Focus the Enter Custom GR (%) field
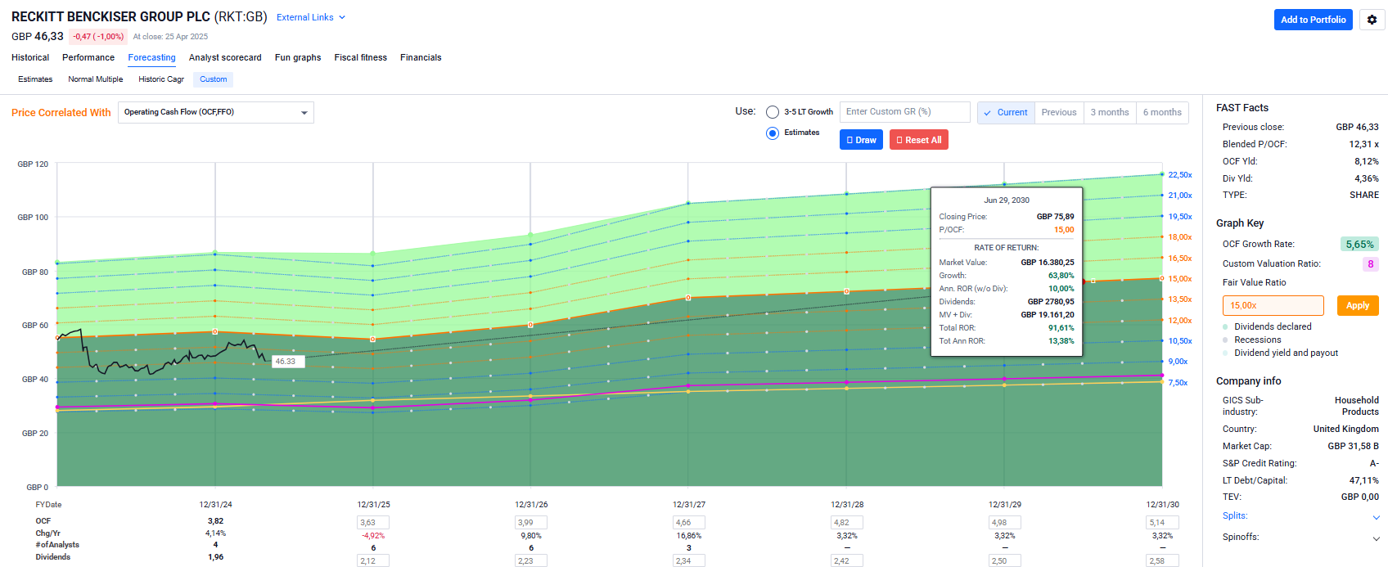Screen dimensions: 1388x567 click(905, 112)
